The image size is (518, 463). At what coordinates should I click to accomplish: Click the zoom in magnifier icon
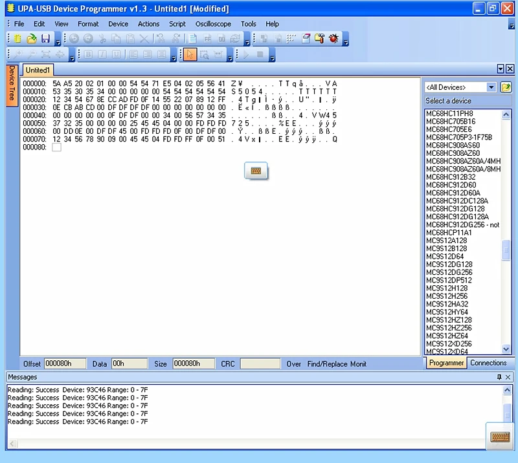click(x=17, y=54)
